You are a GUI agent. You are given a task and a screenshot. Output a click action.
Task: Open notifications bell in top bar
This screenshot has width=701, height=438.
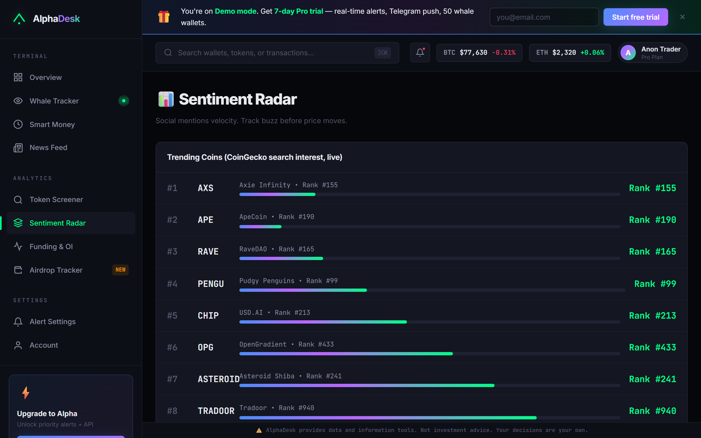tap(420, 53)
